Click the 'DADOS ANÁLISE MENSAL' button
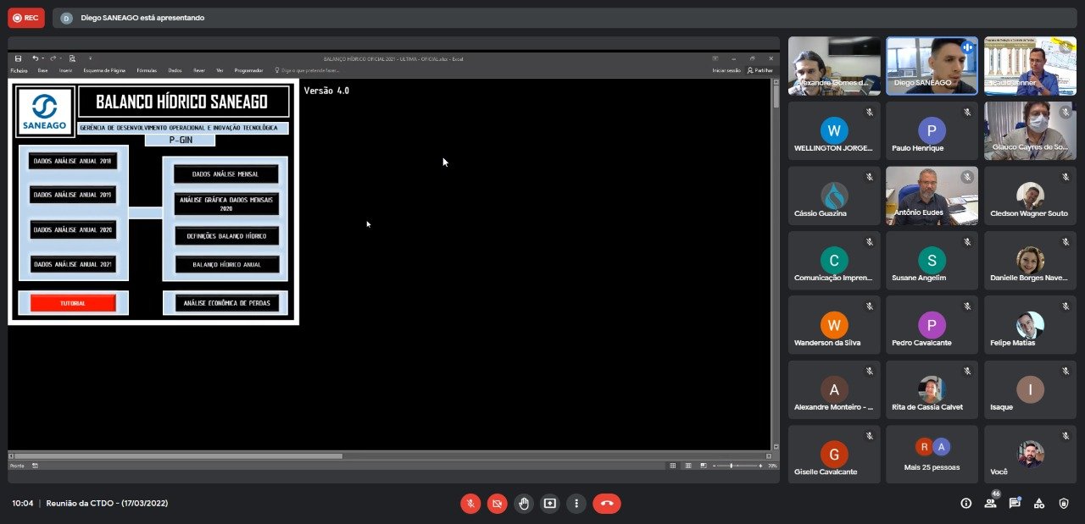The width and height of the screenshot is (1085, 524). [225, 174]
